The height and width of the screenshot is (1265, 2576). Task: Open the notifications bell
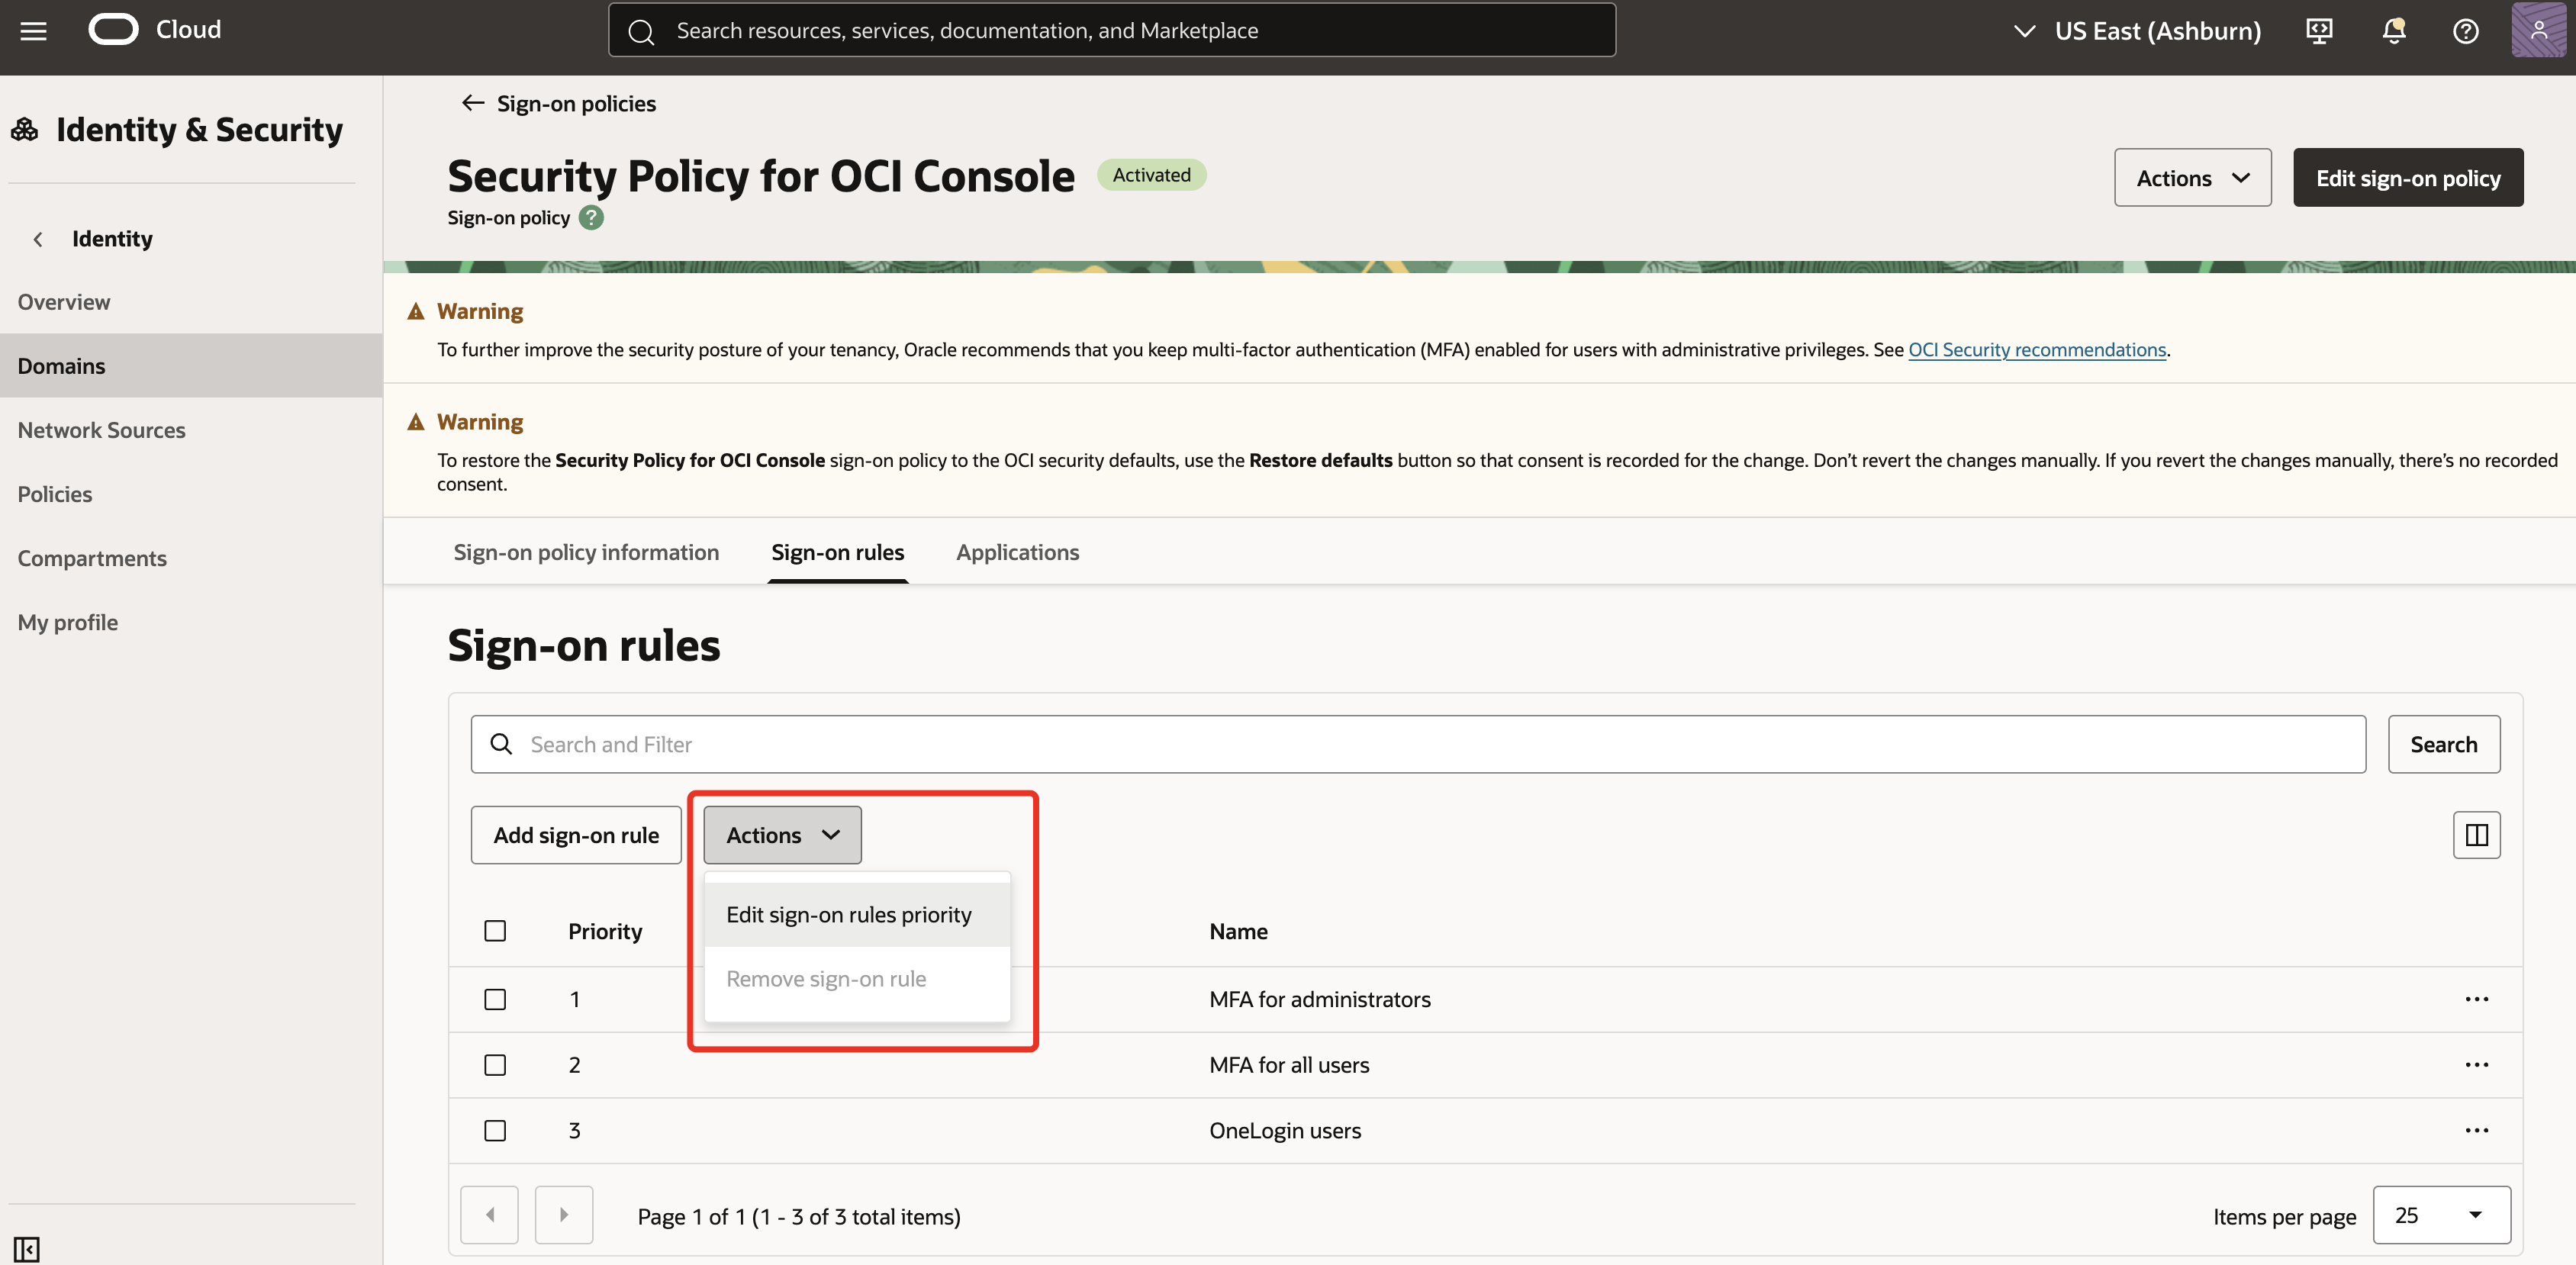click(2392, 31)
